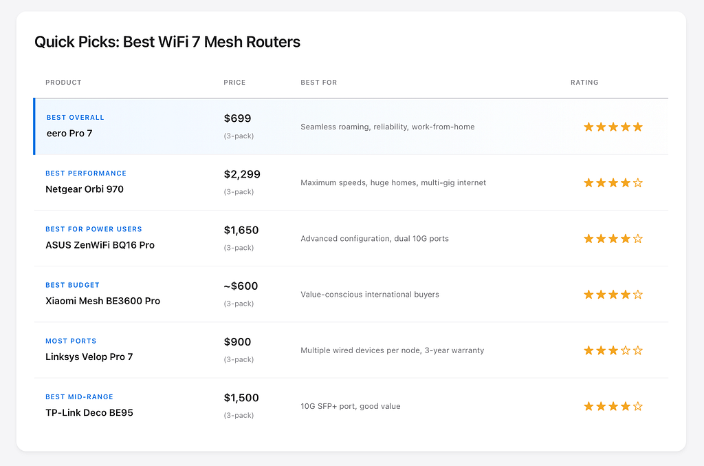Click the $699 price

pos(237,118)
